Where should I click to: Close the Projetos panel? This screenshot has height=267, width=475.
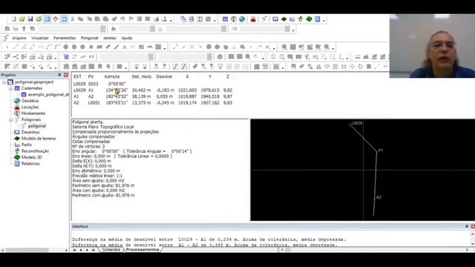(x=66, y=75)
